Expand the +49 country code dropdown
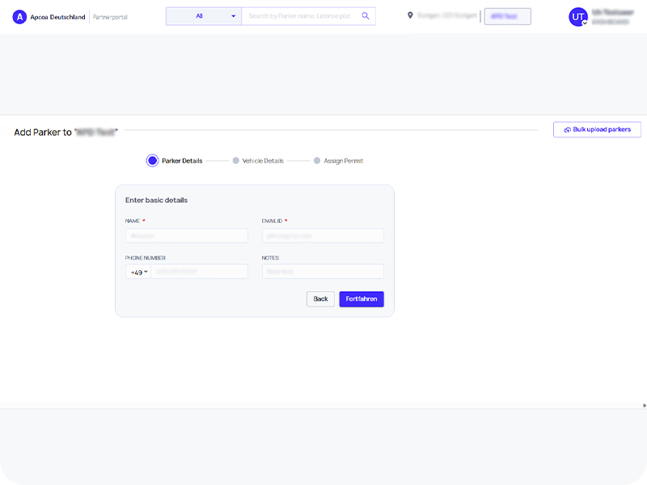Image resolution: width=647 pixels, height=485 pixels. tap(139, 272)
